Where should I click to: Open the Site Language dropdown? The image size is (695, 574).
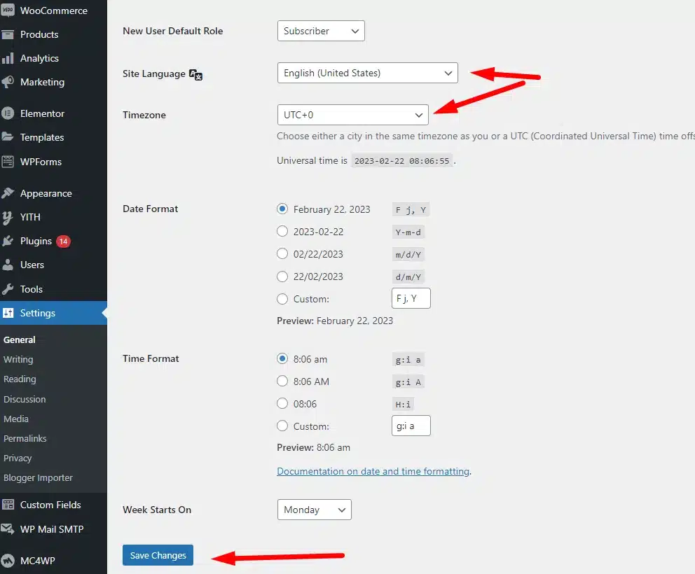pos(367,73)
